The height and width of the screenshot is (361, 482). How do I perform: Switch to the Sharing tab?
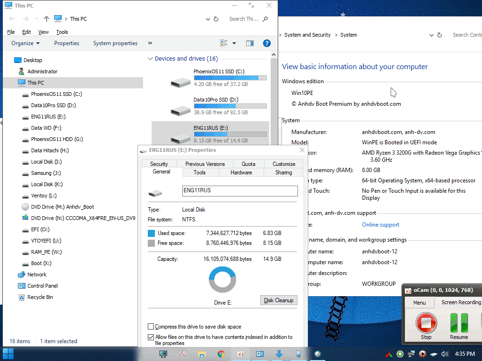tap(284, 173)
